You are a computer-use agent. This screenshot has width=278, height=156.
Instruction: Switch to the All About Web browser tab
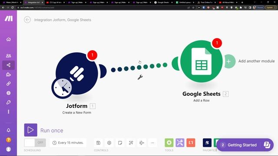click(x=228, y=3)
